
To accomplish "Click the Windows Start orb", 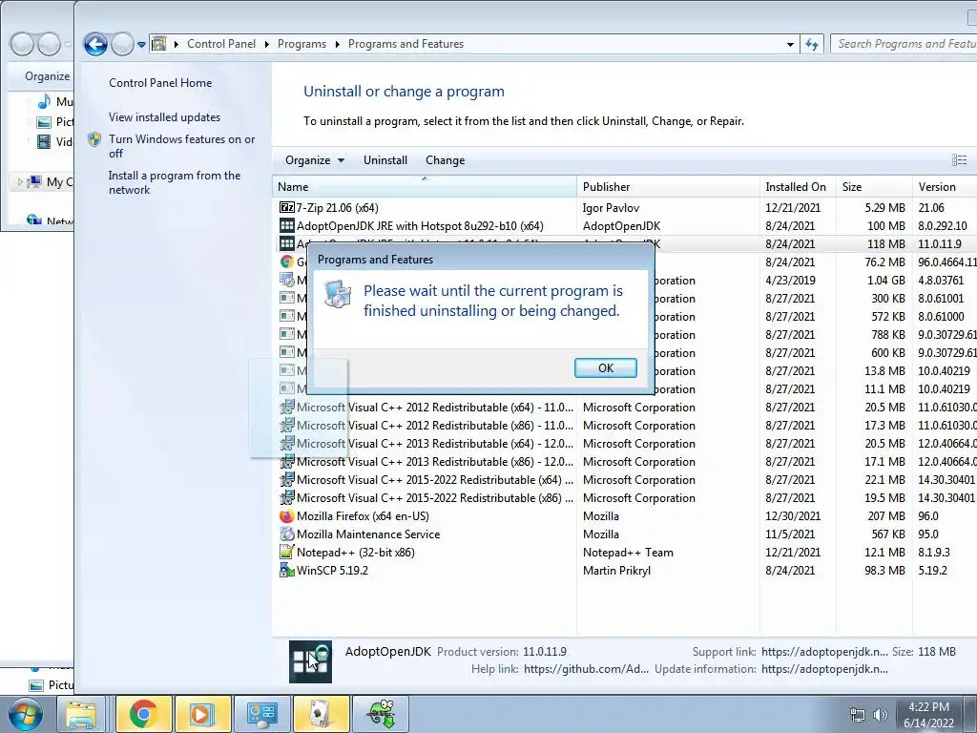I will [x=25, y=714].
